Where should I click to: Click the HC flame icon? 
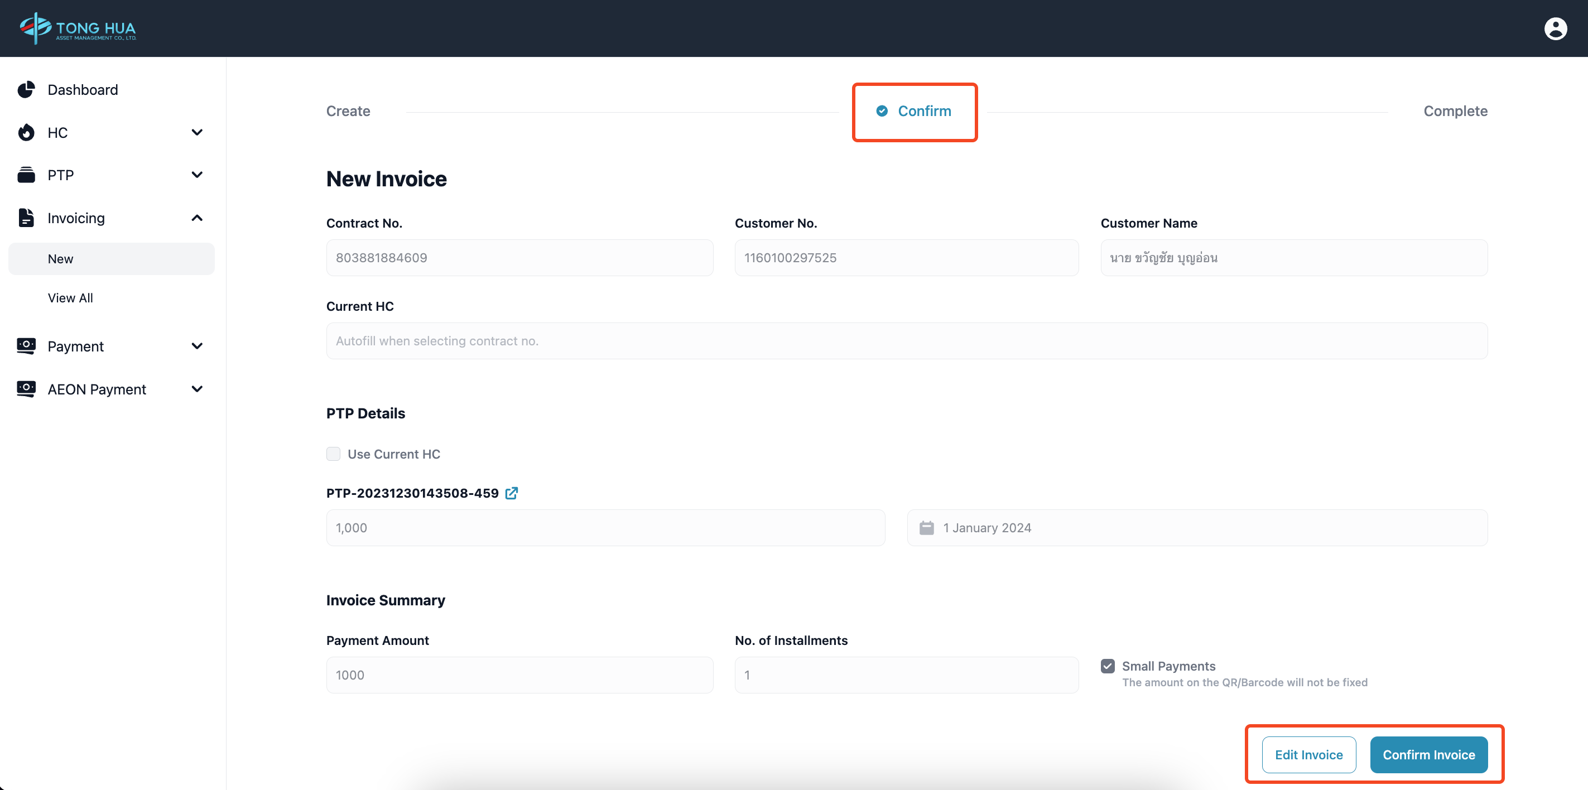26,132
